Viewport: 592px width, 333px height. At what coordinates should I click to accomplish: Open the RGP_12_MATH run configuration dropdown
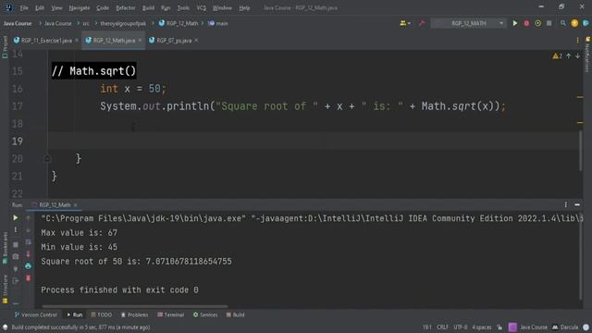tap(469, 23)
